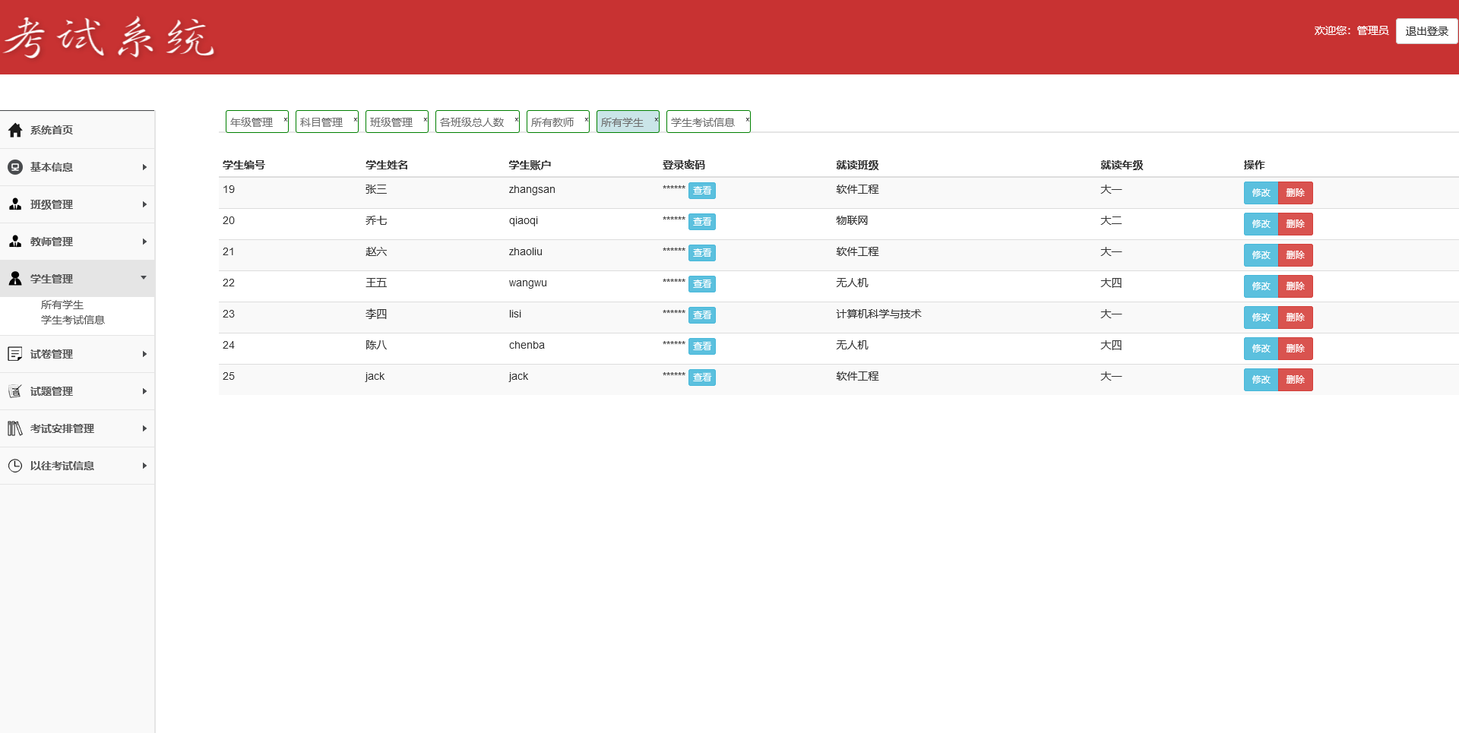The height and width of the screenshot is (733, 1459).
Task: View password for student 赵六
Action: click(702, 253)
